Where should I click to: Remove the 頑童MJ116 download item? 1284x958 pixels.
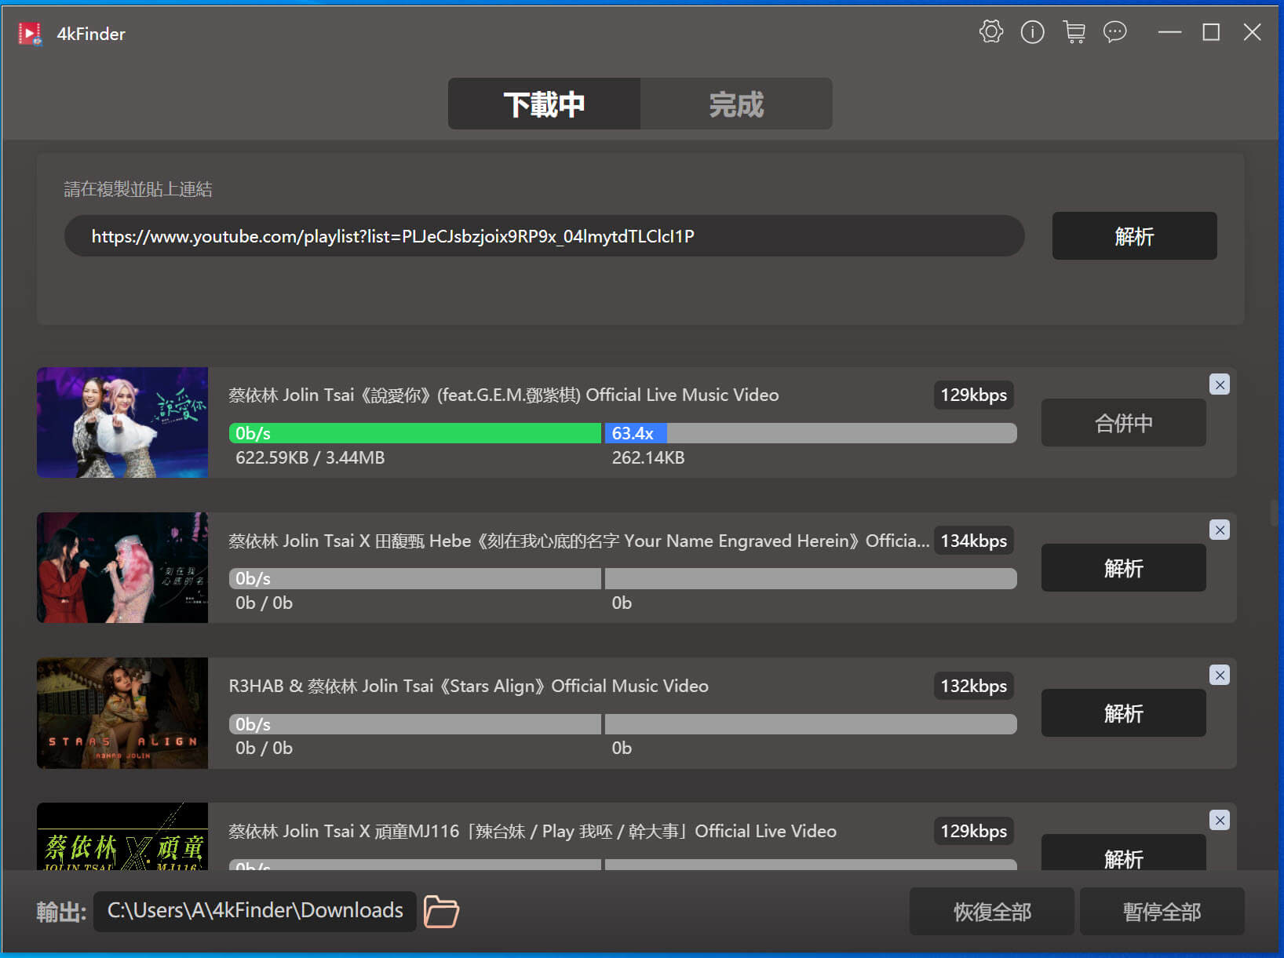pos(1220,820)
